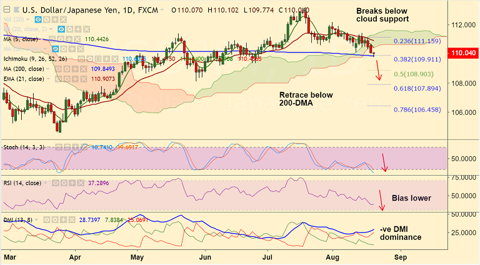
Task: Open RSI (14, close) settings gear
Action: [64, 183]
